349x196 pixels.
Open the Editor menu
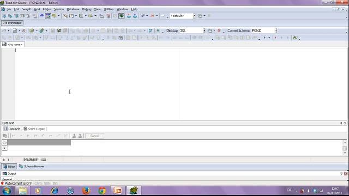click(47, 9)
